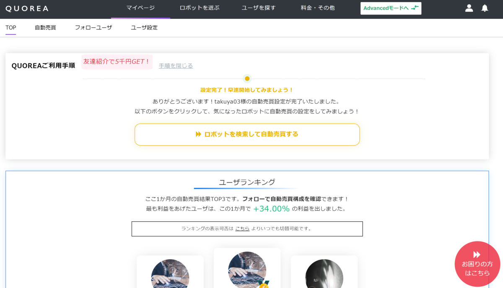
Task: Click the QUOREAご利用手順 heading
Action: (43, 66)
